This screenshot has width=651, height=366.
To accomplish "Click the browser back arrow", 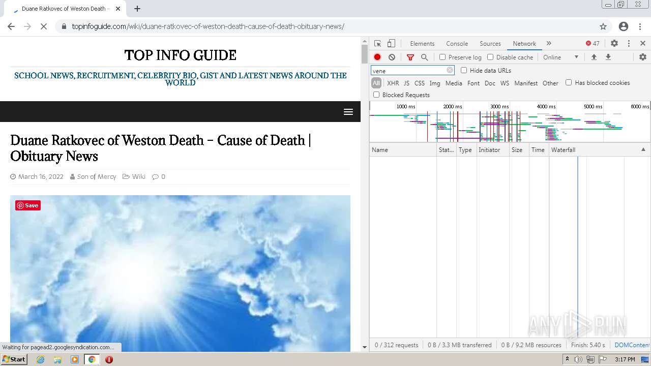I will coord(11,26).
